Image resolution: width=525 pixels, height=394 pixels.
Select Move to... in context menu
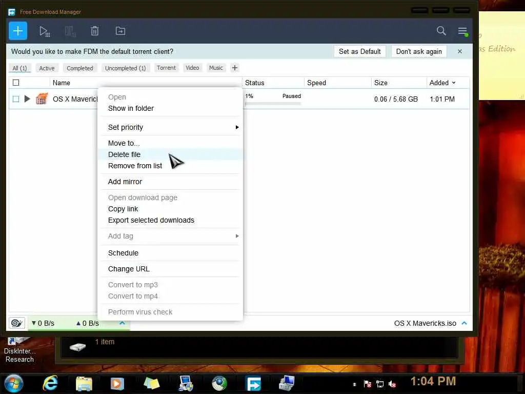170,143
